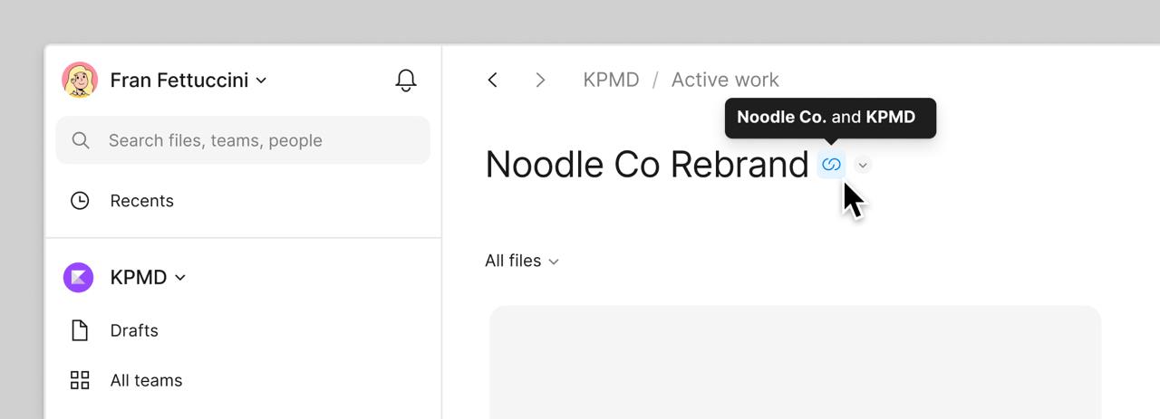
Task: Open the chevron menu beside Noodle Co Rebrand
Action: pos(863,165)
